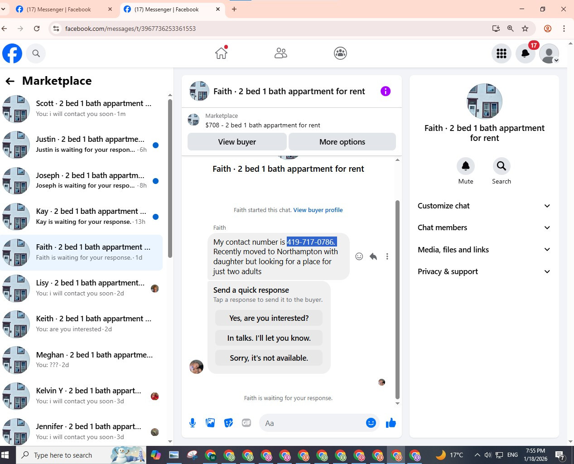Open the Friends icon in top navigation
This screenshot has width=574, height=464.
tap(281, 53)
